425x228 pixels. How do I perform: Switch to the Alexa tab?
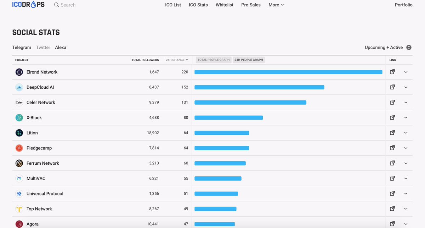pos(60,47)
